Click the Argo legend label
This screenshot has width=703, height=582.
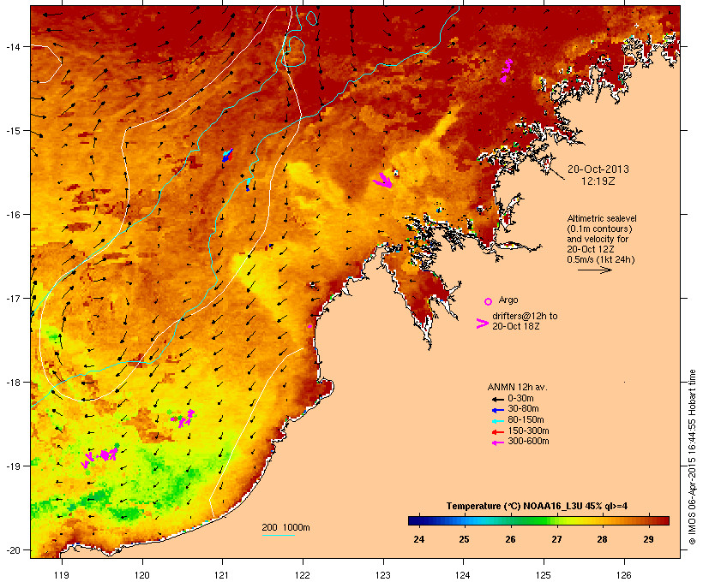508,300
